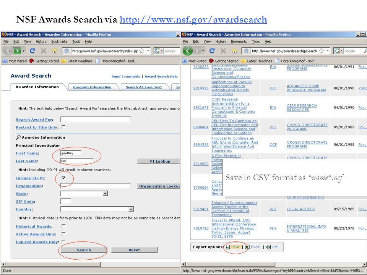The width and height of the screenshot is (367, 275).
Task: Click the Organization text field
Action: tap(96, 186)
